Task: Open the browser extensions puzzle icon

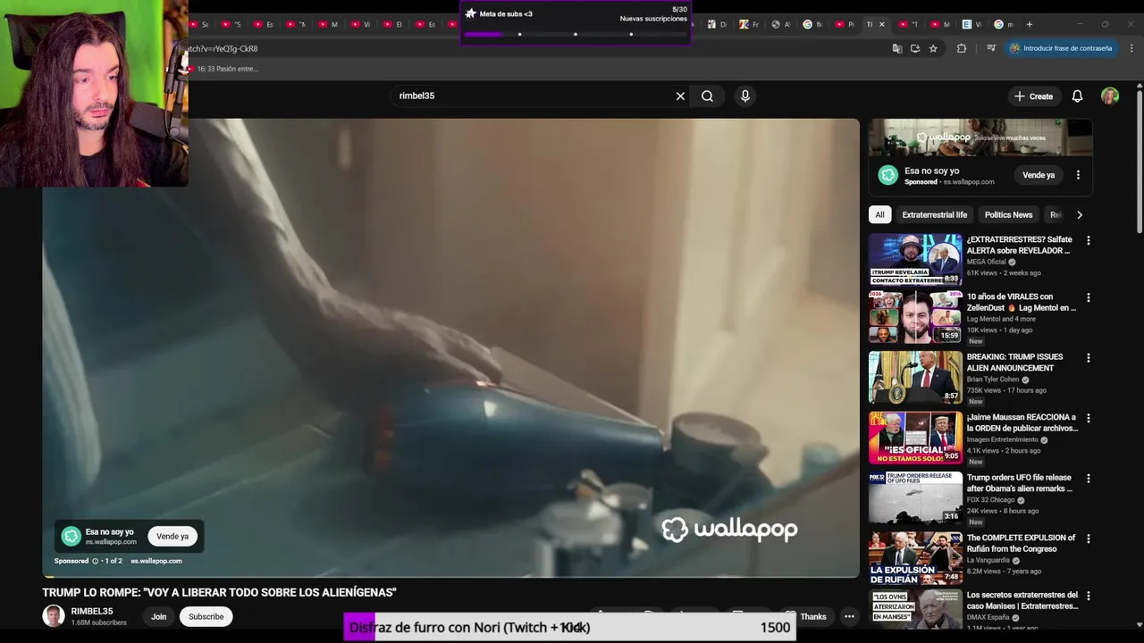Action: click(962, 48)
